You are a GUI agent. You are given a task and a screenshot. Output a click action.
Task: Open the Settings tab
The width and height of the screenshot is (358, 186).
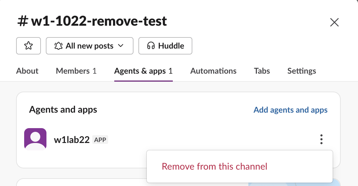(x=302, y=71)
